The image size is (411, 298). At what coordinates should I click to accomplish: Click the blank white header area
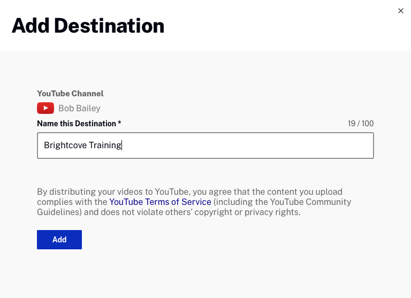278,26
